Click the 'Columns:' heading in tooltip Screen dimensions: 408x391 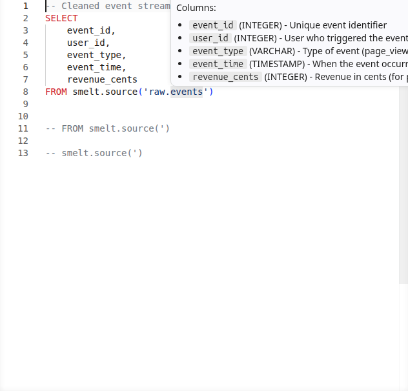pos(196,8)
